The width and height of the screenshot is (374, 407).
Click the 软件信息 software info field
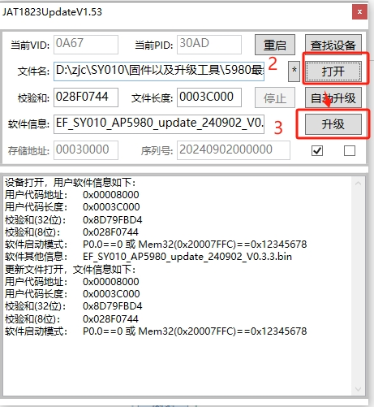click(159, 124)
